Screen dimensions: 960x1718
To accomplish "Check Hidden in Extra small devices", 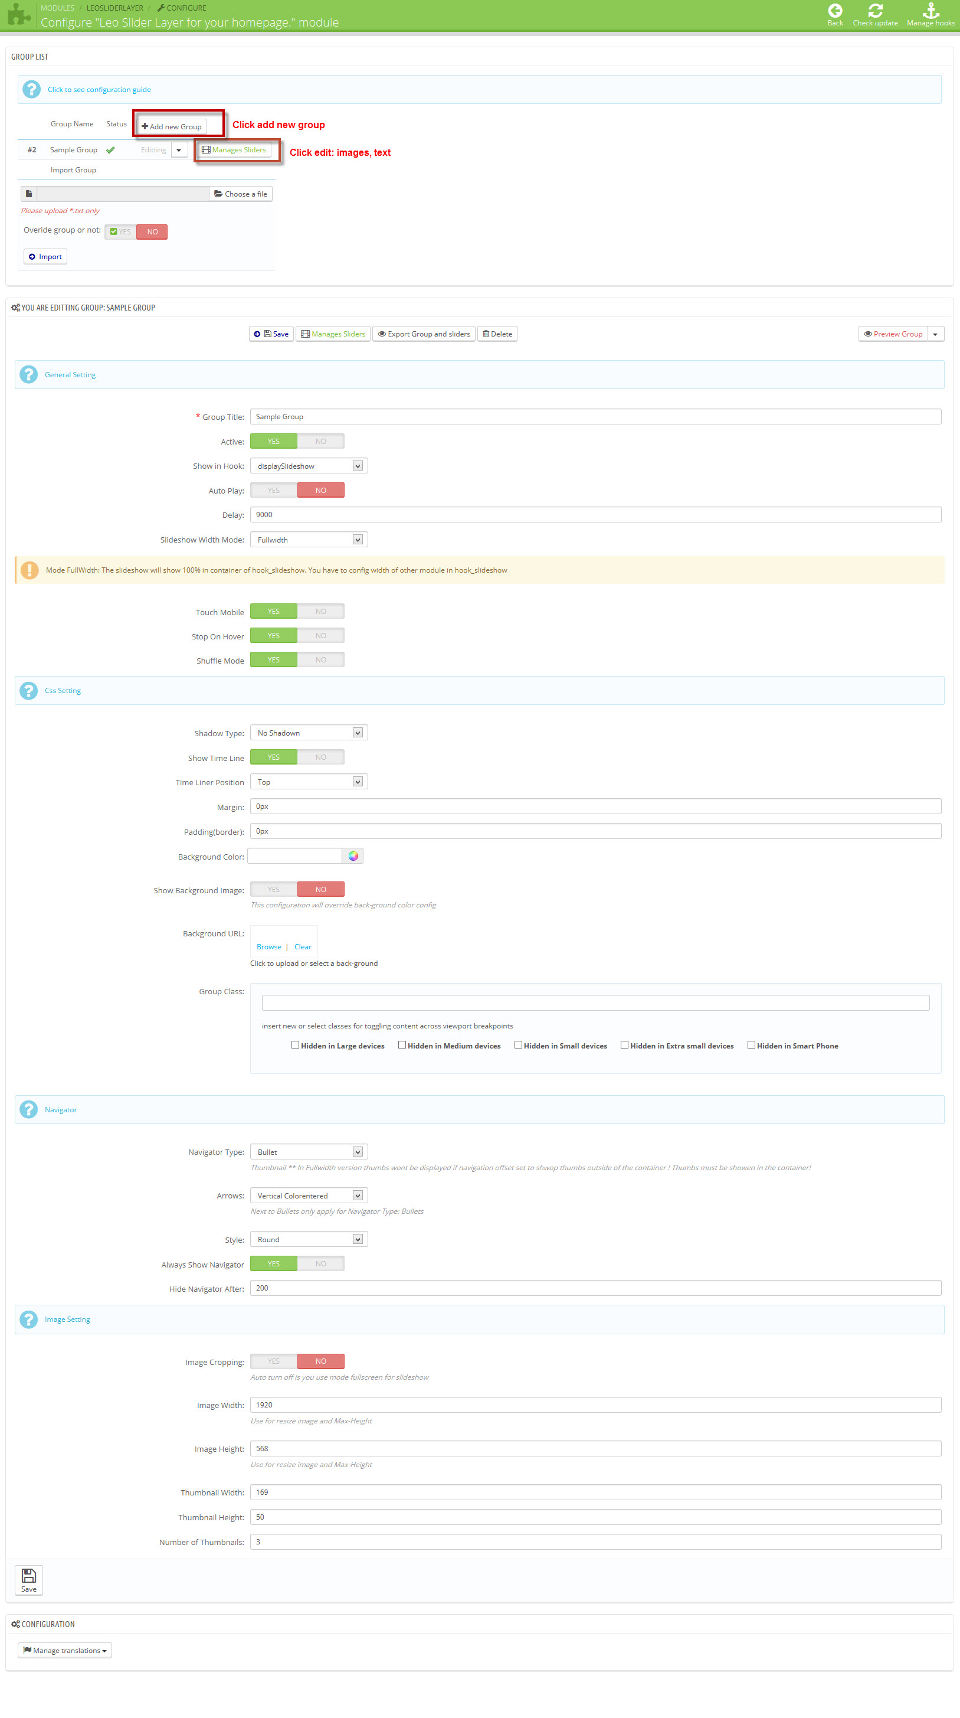I will 625,1045.
